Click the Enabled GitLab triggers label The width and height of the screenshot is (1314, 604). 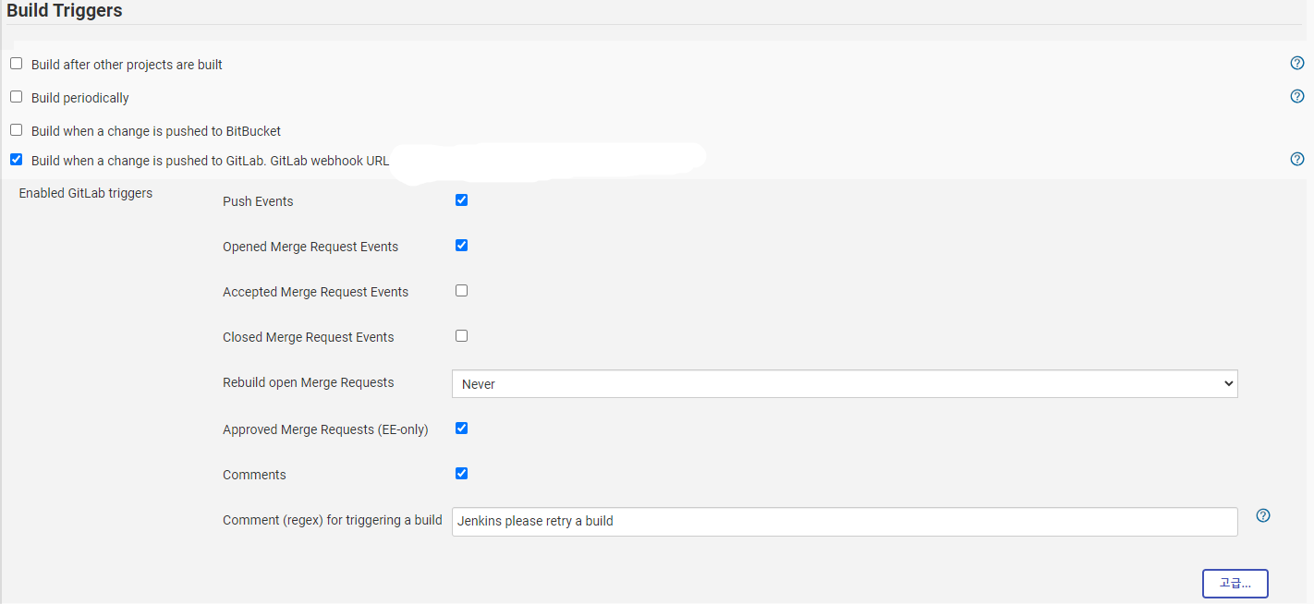(x=86, y=193)
